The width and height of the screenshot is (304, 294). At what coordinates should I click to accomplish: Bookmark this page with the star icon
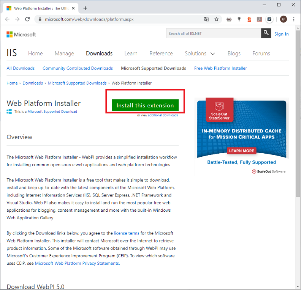click(x=216, y=19)
